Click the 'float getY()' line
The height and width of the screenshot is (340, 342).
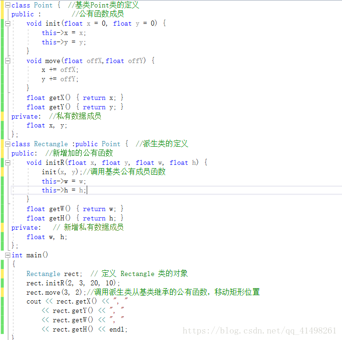(x=75, y=107)
